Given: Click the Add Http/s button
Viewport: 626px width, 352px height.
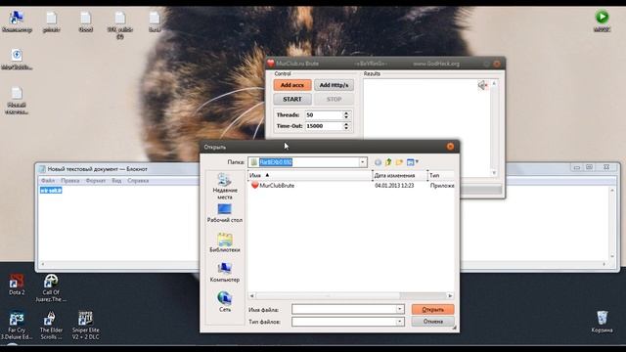Looking at the screenshot, I should 334,85.
